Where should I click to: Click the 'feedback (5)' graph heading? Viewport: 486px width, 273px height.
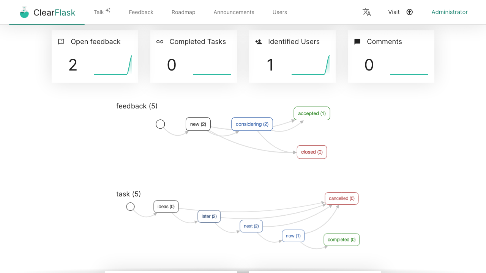point(137,106)
